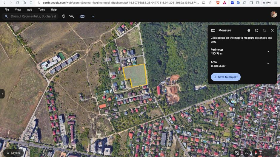Open the File menu
Screen dimensions: 280x157
coord(7,10)
